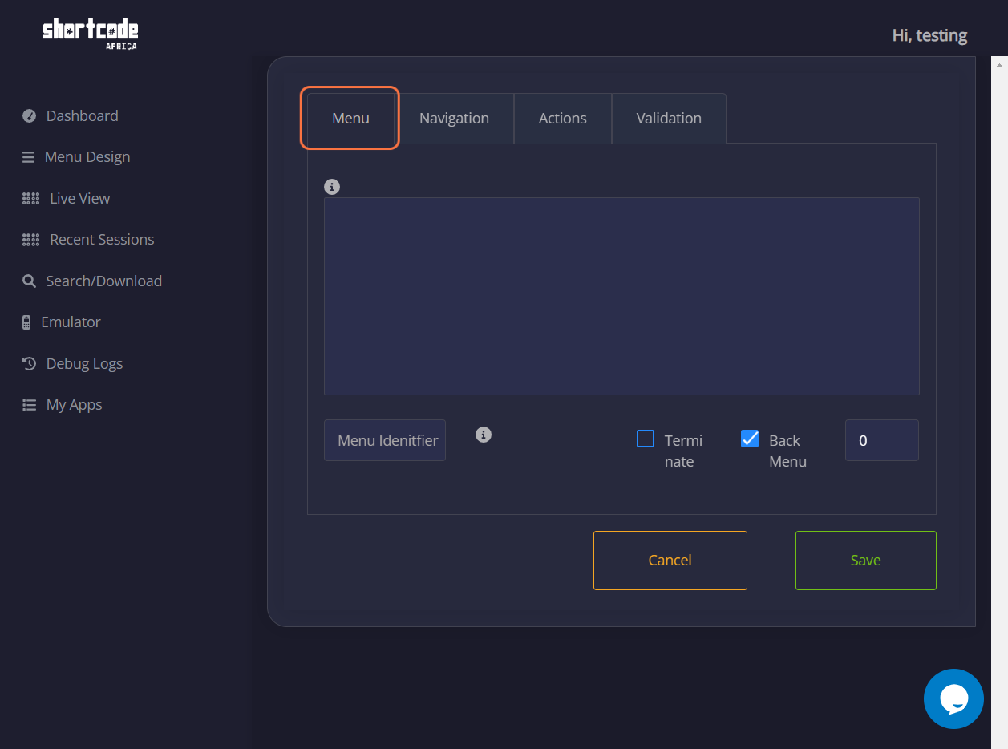Click the Debug Logs history icon
Viewport: 1008px width, 749px height.
30,364
